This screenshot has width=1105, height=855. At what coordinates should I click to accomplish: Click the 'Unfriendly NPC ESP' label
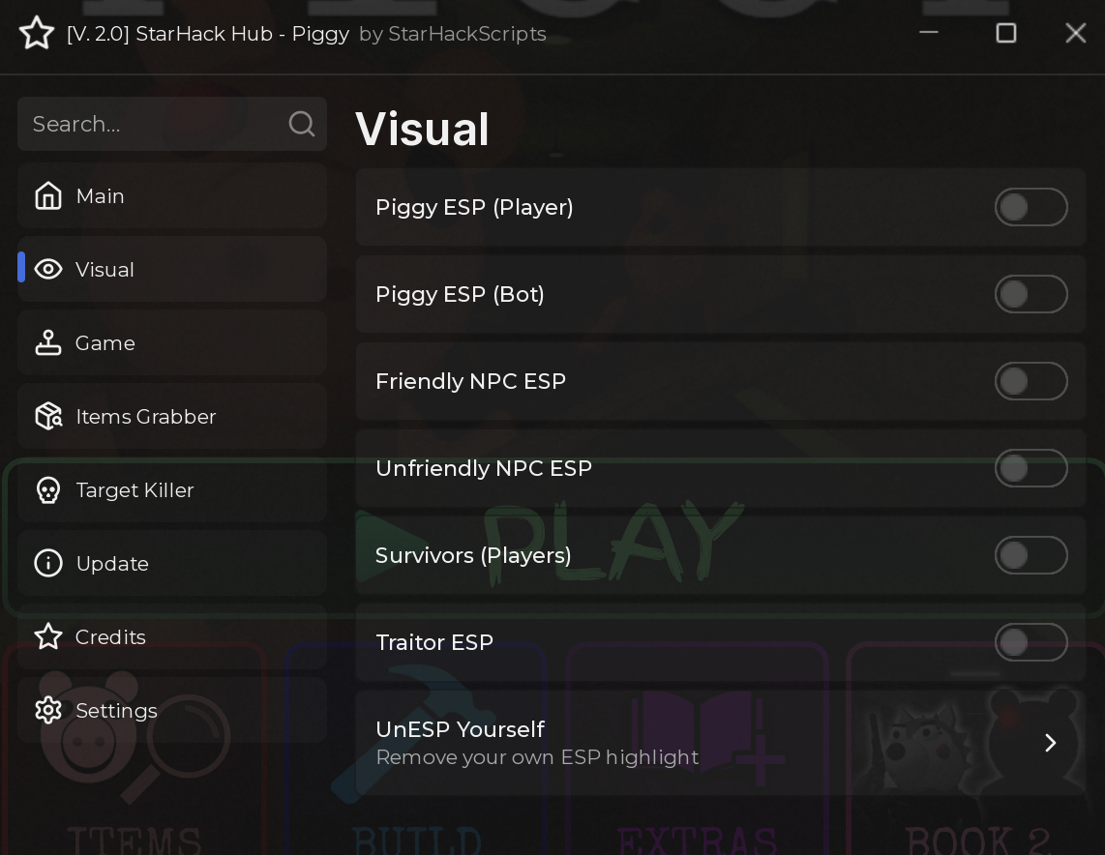click(x=484, y=468)
